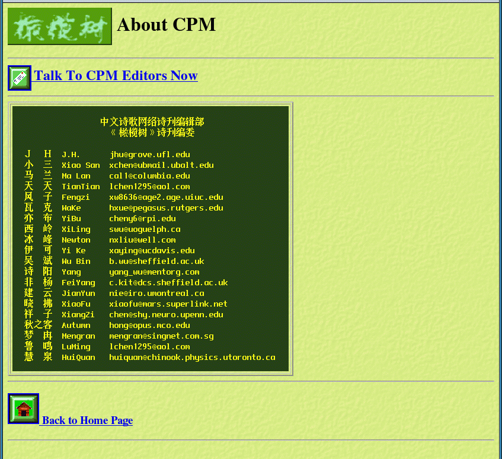Click the cheny6@rpi.edu email address

click(142, 219)
